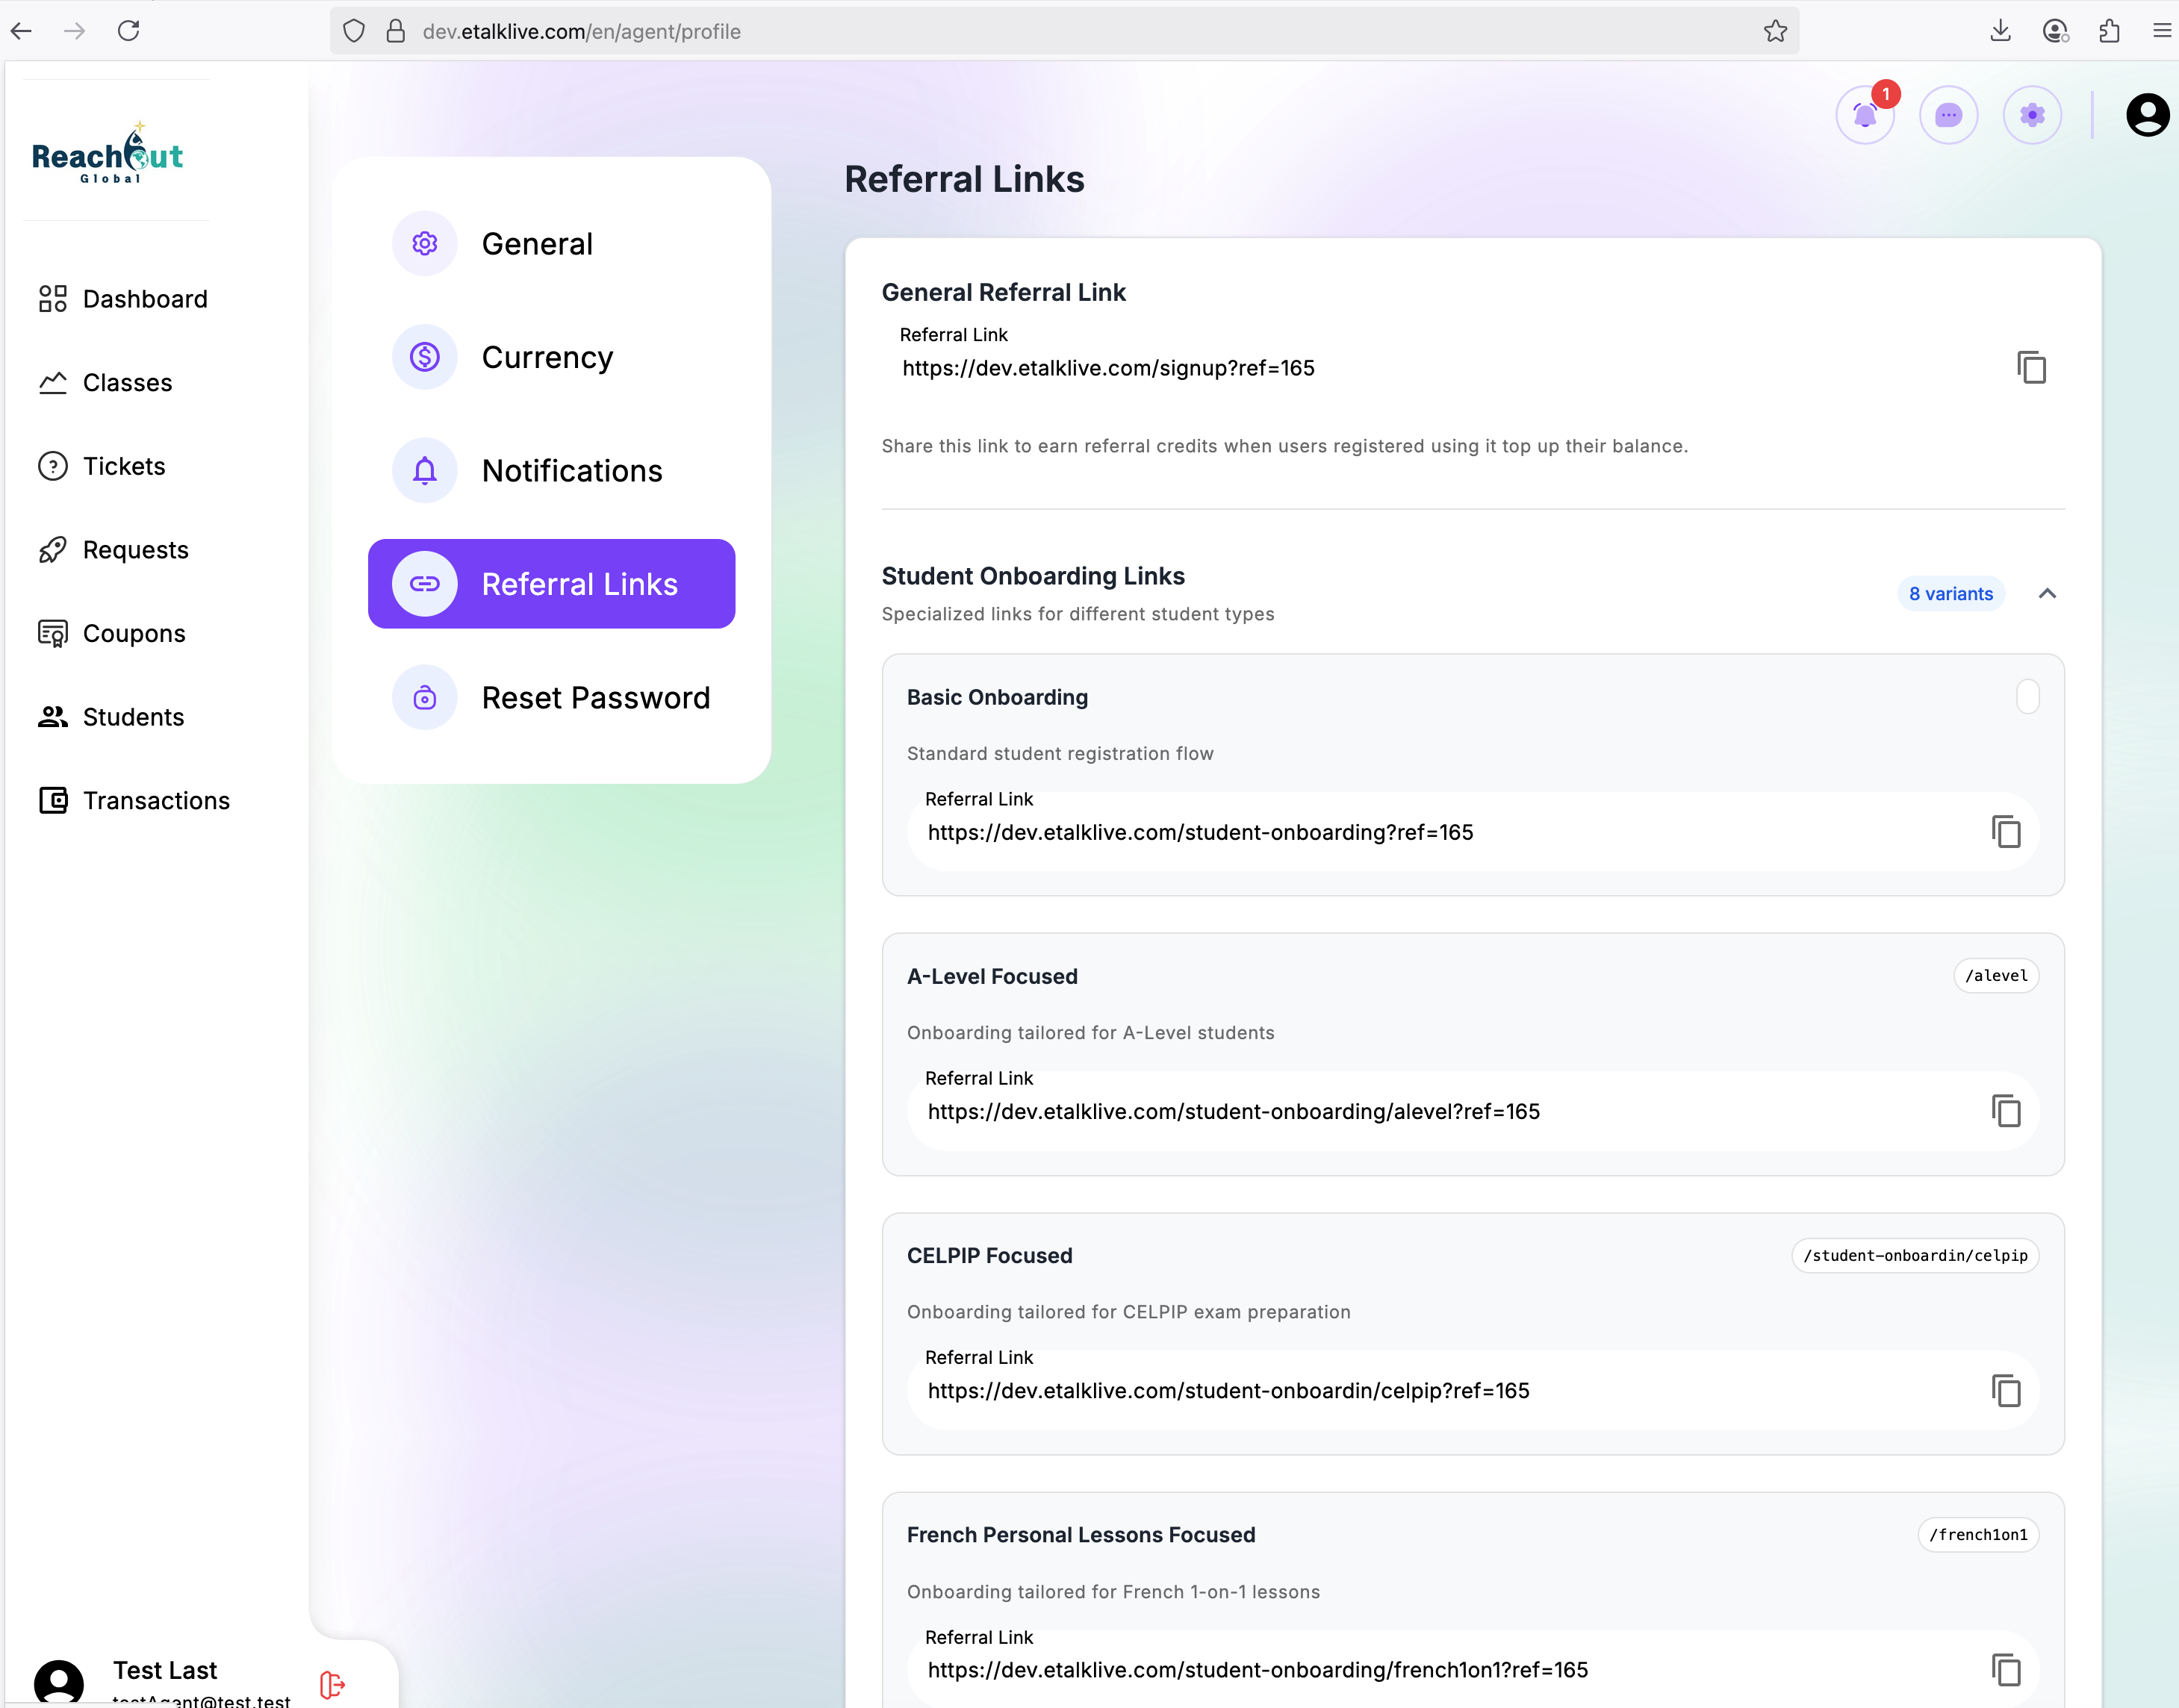Viewport: 2179px width, 1708px height.
Task: Open the settings gear icon in header
Action: pos(2032,116)
